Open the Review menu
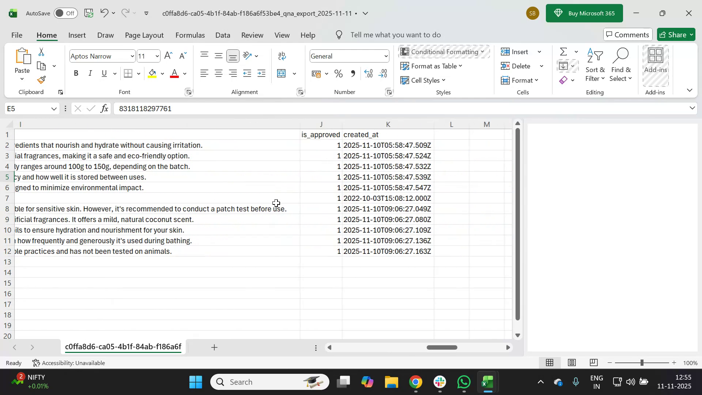 [252, 35]
